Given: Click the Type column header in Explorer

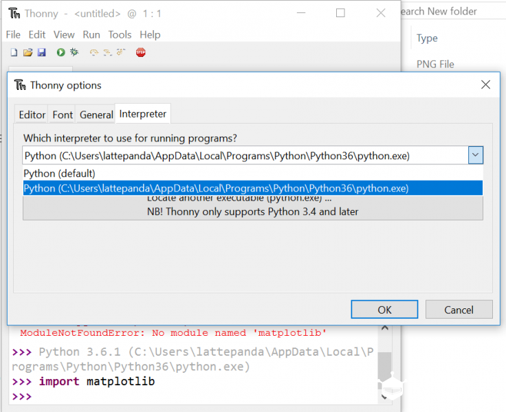Looking at the screenshot, I should point(427,38).
